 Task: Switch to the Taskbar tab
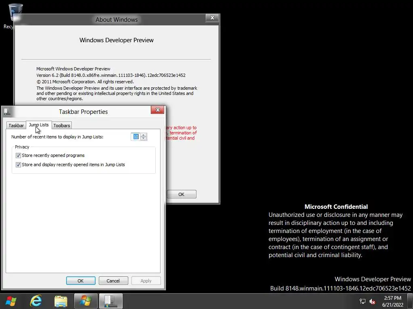point(16,126)
